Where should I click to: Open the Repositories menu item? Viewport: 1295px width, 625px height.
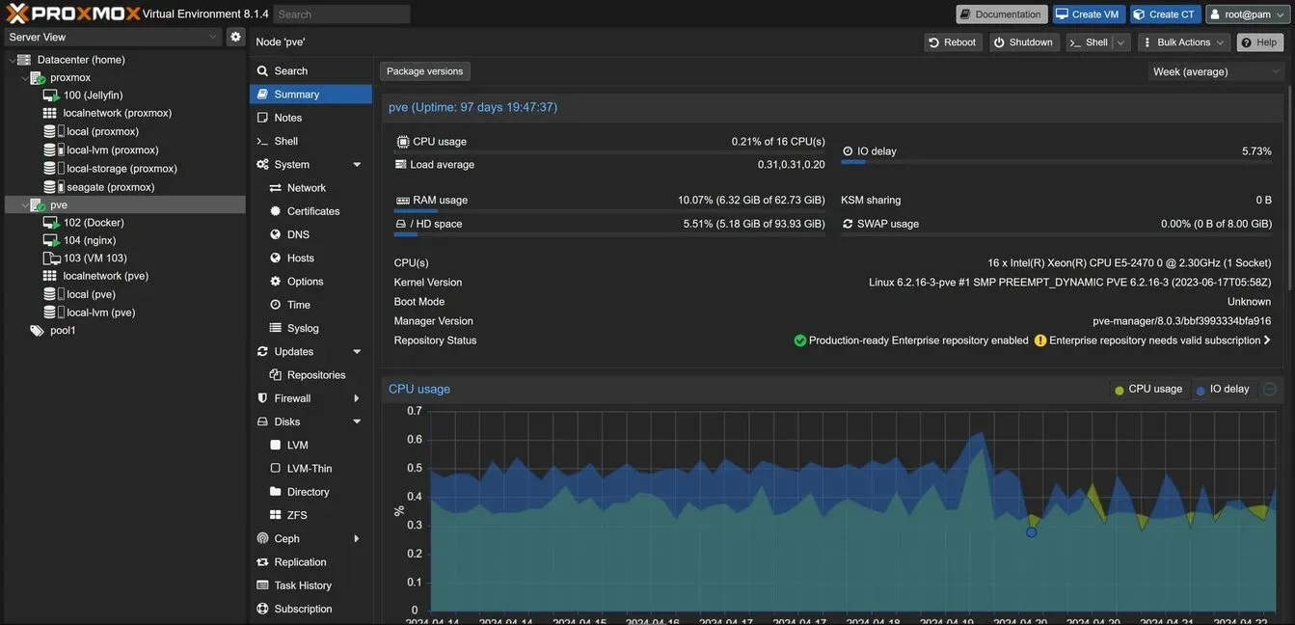tap(310, 375)
